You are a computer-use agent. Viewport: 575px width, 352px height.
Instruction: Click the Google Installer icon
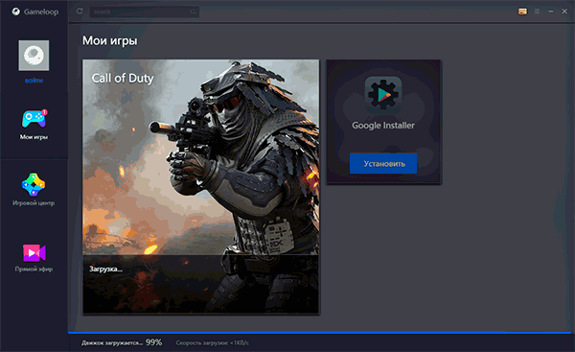[x=383, y=95]
